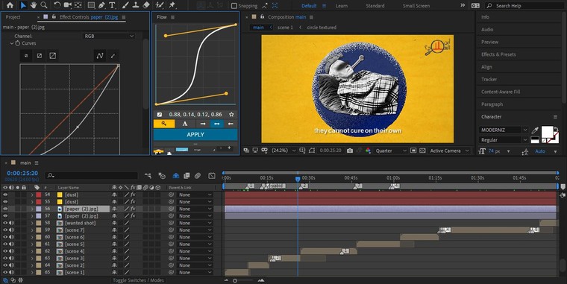Hide the layer 54 dust layer
Viewport: 567px width, 284px height.
(5, 195)
